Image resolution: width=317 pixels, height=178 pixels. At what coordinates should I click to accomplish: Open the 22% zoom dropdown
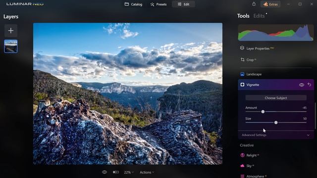coord(129,173)
